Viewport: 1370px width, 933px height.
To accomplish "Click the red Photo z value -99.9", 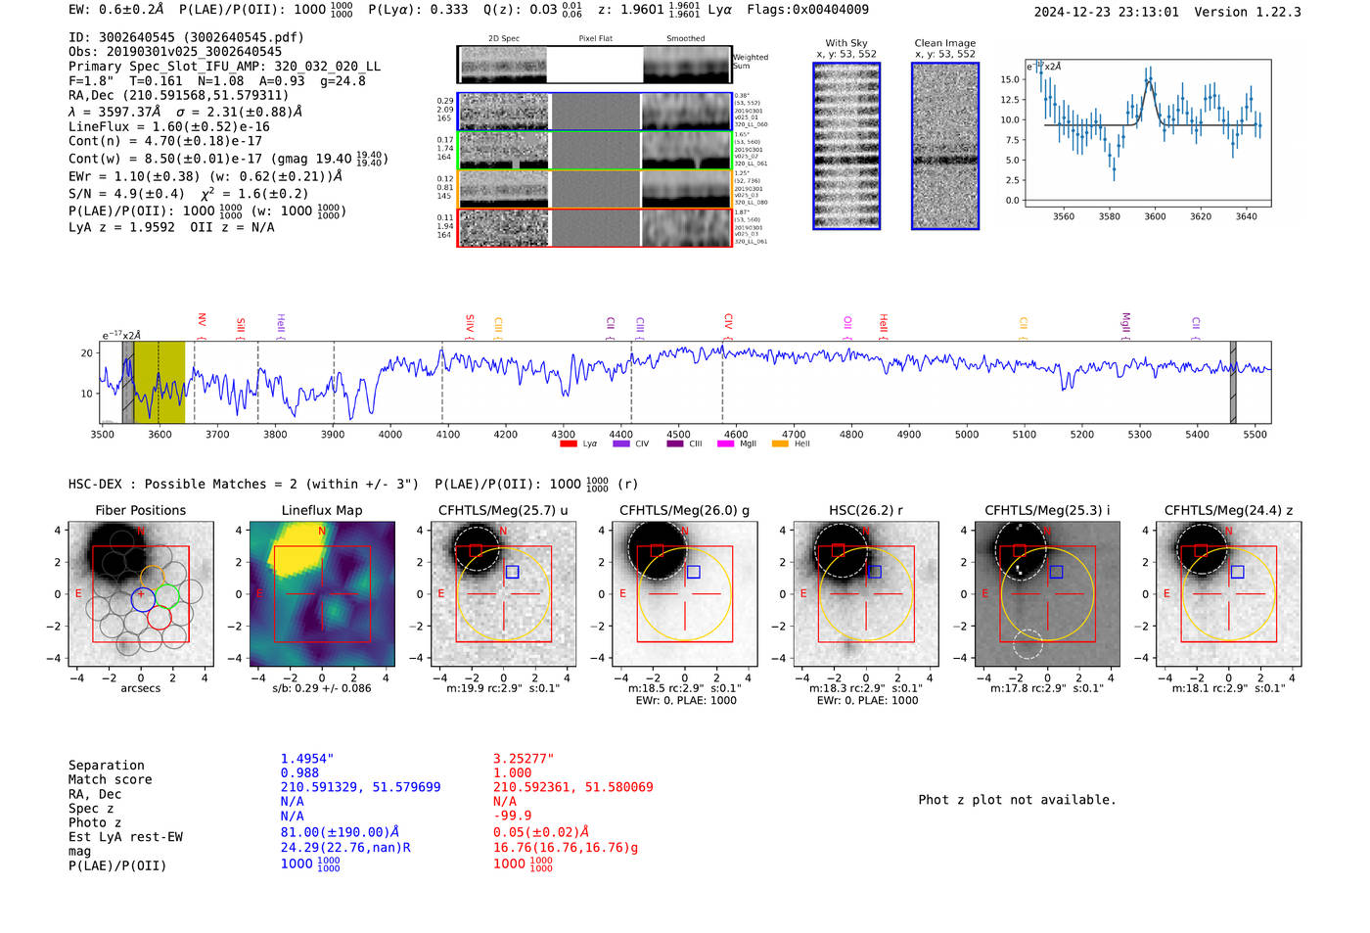I will click(513, 816).
